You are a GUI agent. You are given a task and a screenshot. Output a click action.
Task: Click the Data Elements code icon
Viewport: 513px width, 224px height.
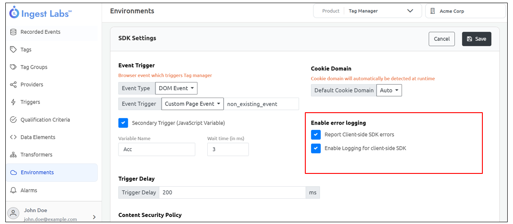[13, 137]
